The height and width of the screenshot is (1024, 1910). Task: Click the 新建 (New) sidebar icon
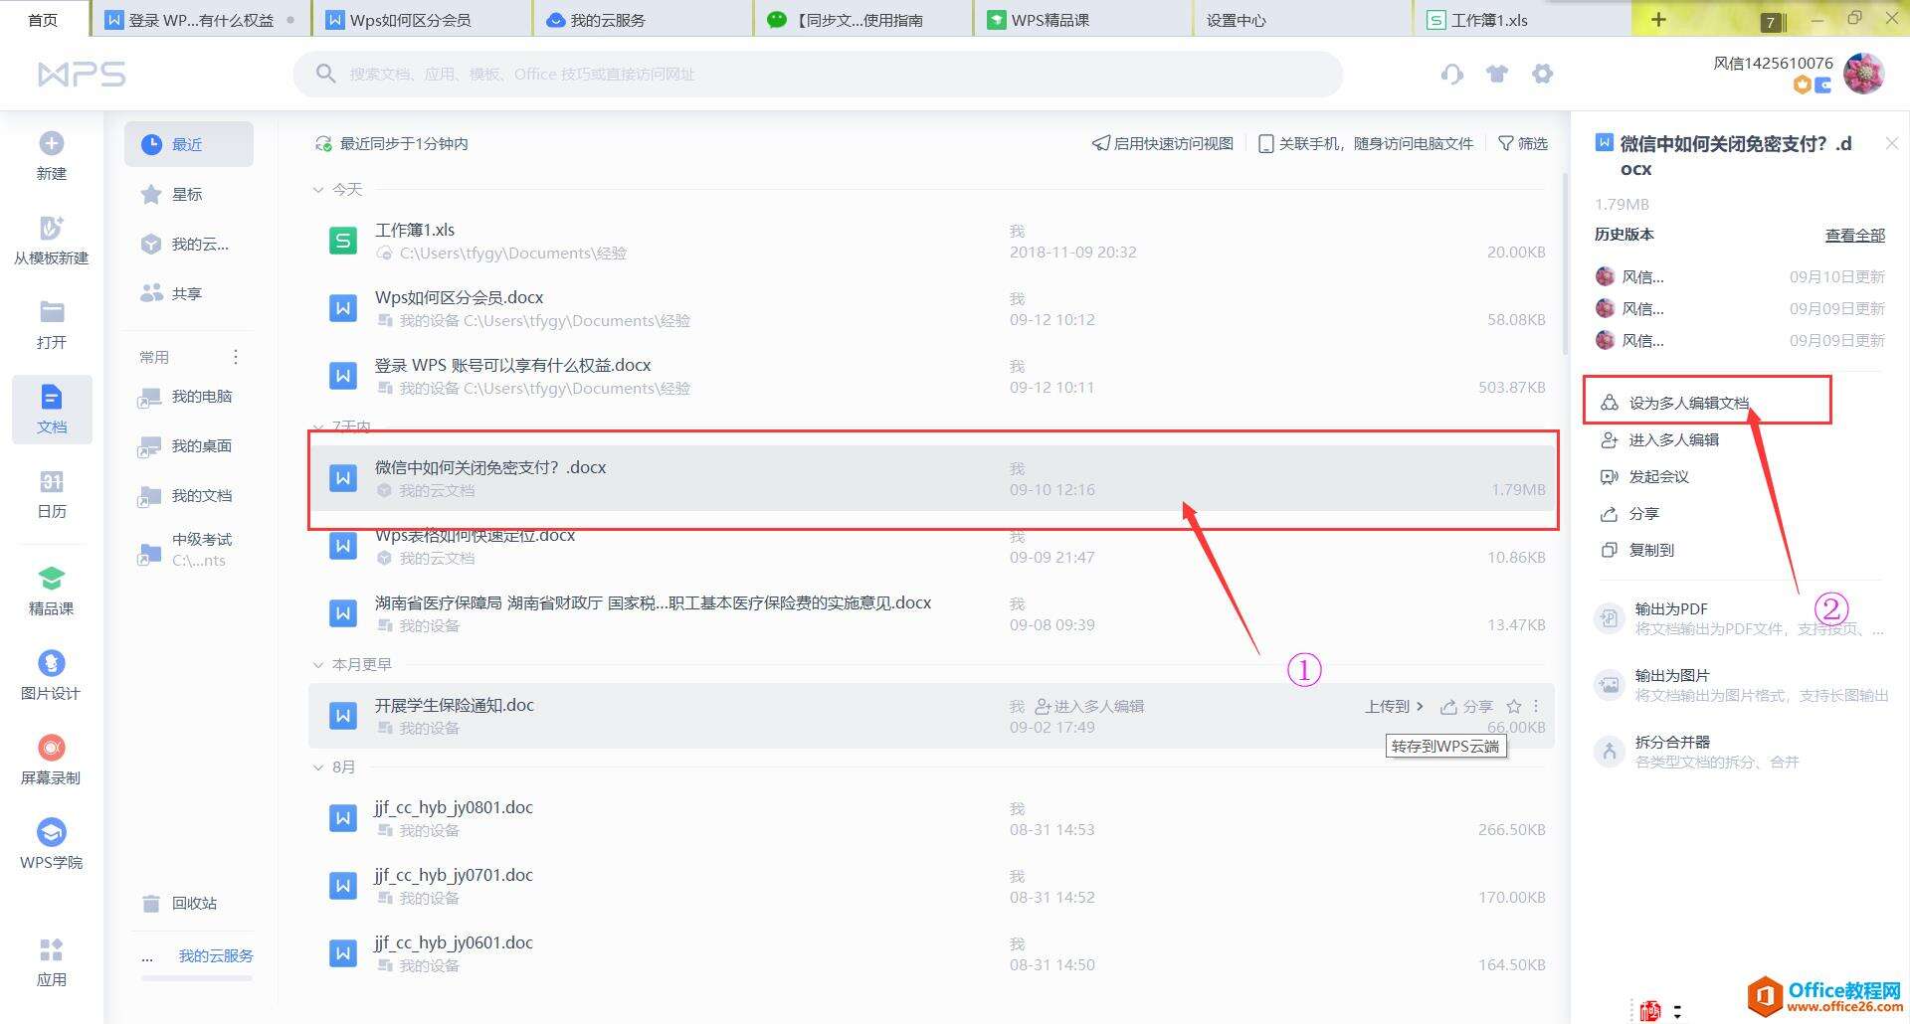(52, 144)
